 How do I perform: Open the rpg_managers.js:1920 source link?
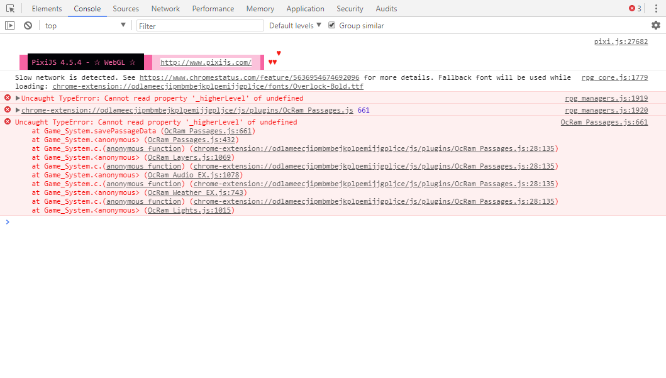(606, 110)
